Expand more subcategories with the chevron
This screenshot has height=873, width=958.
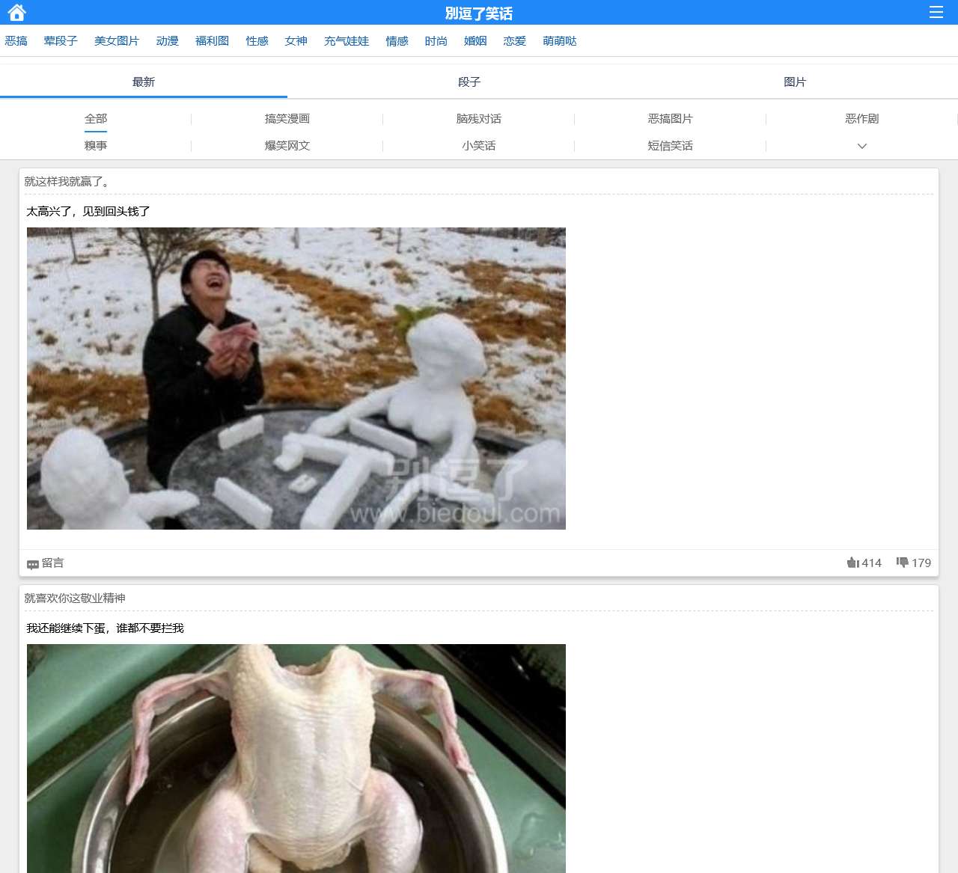[862, 146]
